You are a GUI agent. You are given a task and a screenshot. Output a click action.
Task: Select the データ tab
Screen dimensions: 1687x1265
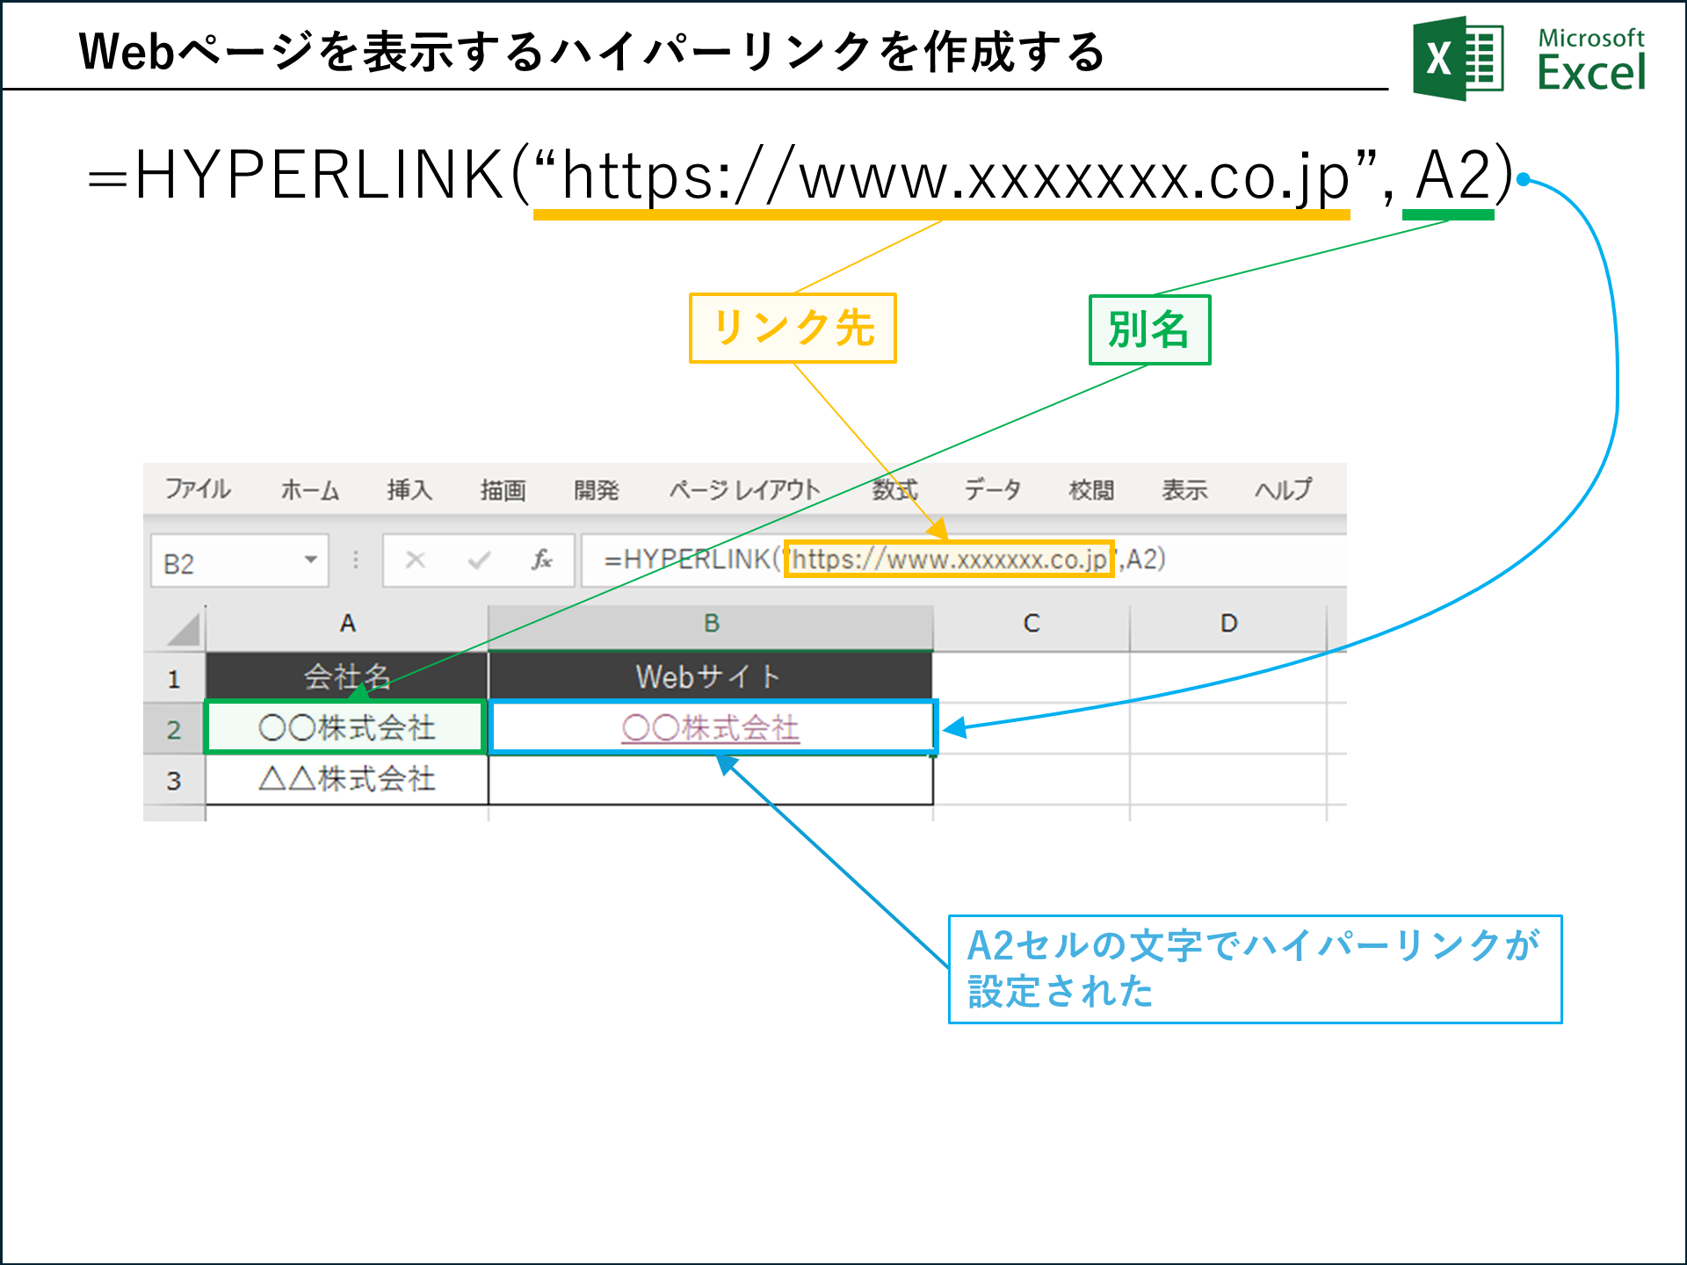click(x=993, y=489)
